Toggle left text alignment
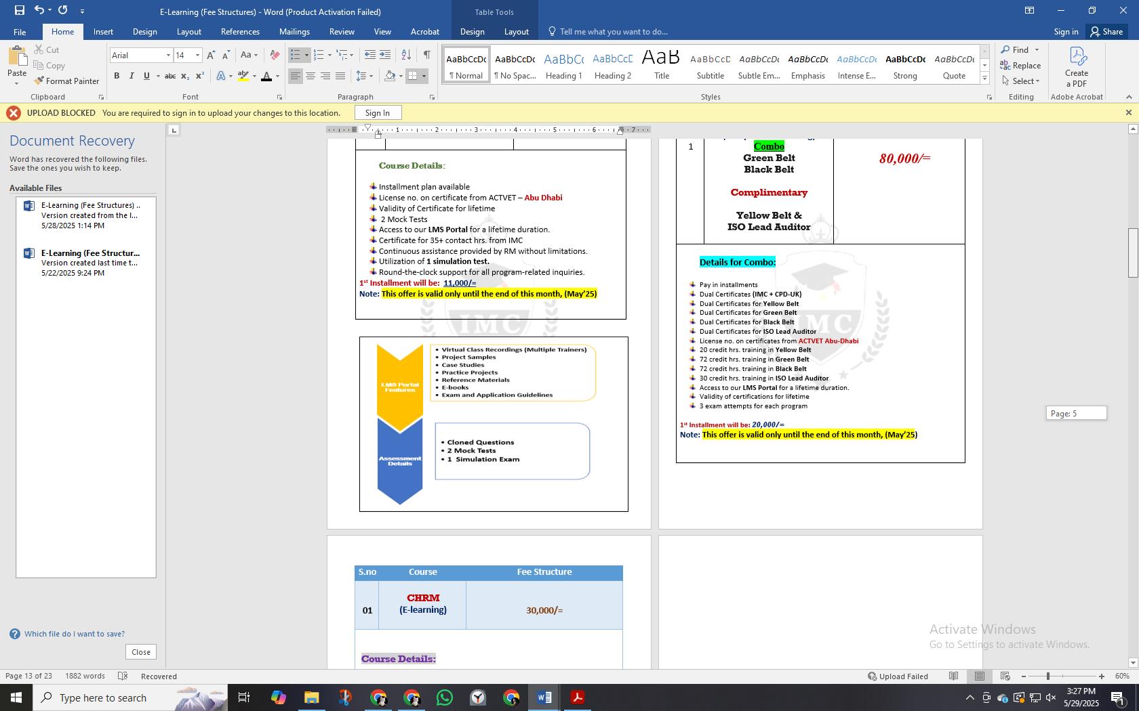Viewport: 1139px width, 711px height. coord(296,76)
